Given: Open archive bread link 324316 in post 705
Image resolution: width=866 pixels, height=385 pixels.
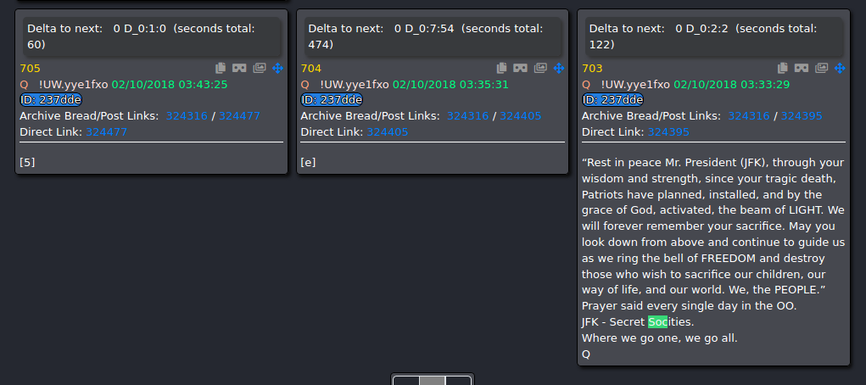Looking at the screenshot, I should pos(187,116).
